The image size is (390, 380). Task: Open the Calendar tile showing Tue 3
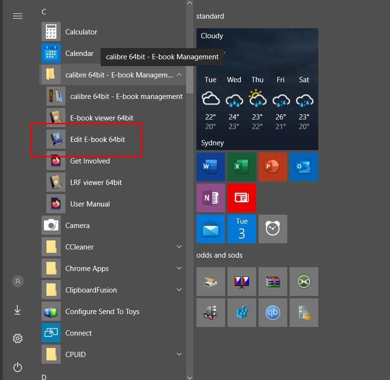(x=242, y=229)
